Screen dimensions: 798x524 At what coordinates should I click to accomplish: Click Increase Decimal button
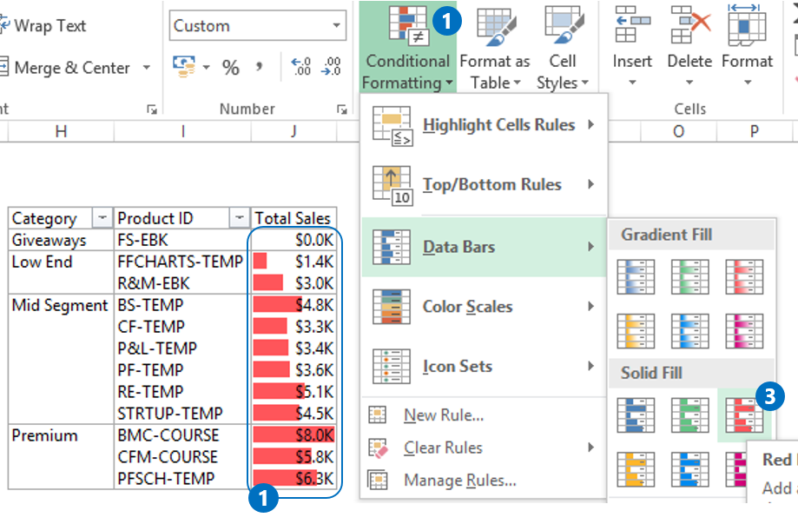click(x=300, y=67)
